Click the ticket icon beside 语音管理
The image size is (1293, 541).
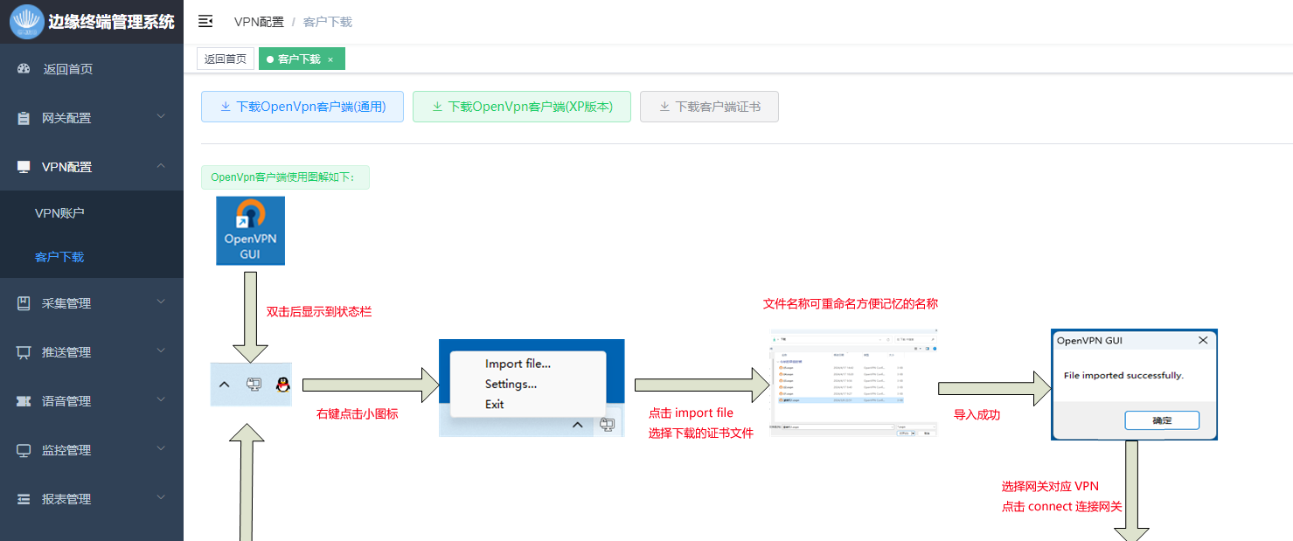tap(24, 401)
